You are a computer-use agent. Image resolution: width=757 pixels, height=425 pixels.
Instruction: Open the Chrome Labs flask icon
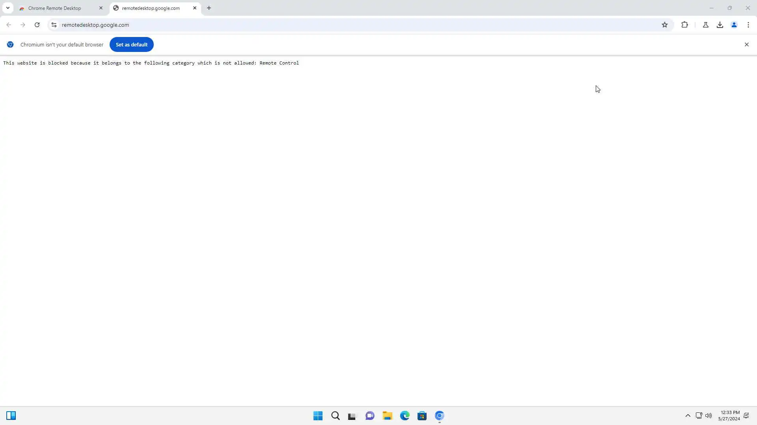(706, 25)
